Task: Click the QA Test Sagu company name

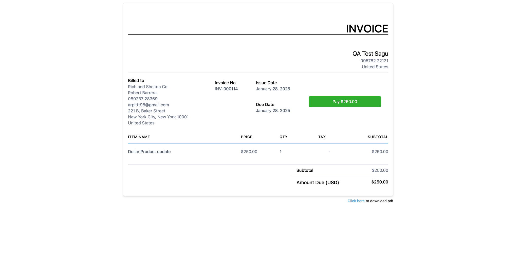Action: [370, 54]
